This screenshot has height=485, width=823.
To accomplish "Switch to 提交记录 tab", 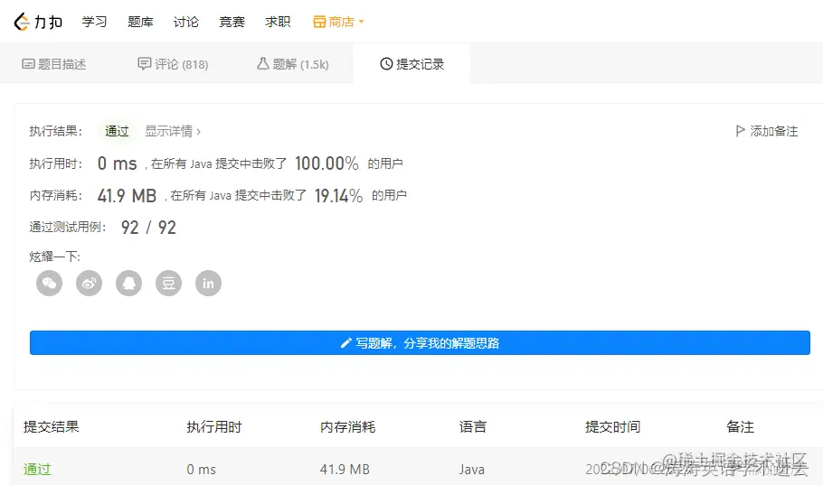I will tap(412, 64).
